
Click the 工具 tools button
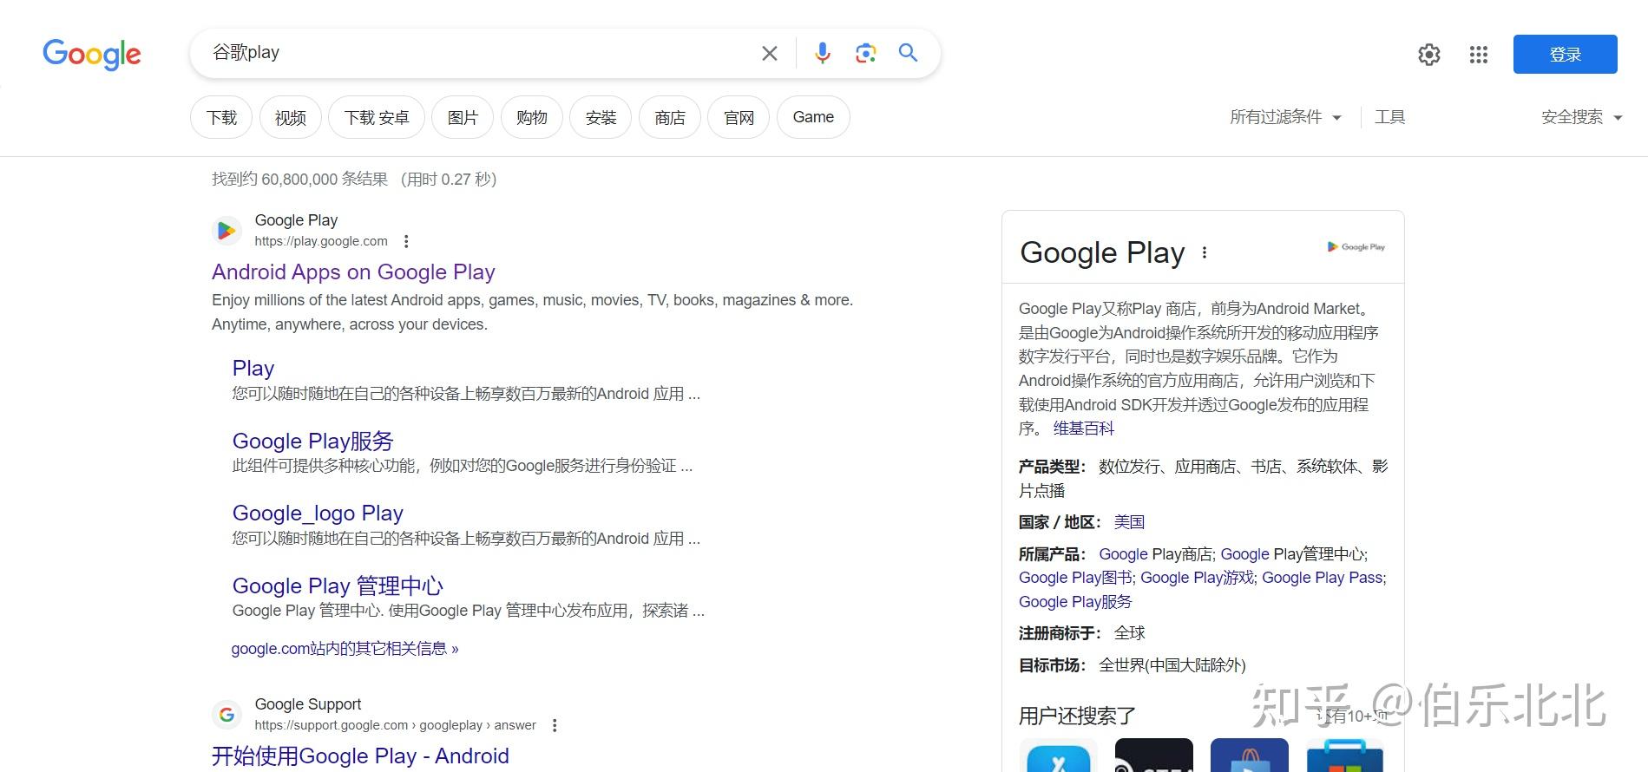(1389, 117)
